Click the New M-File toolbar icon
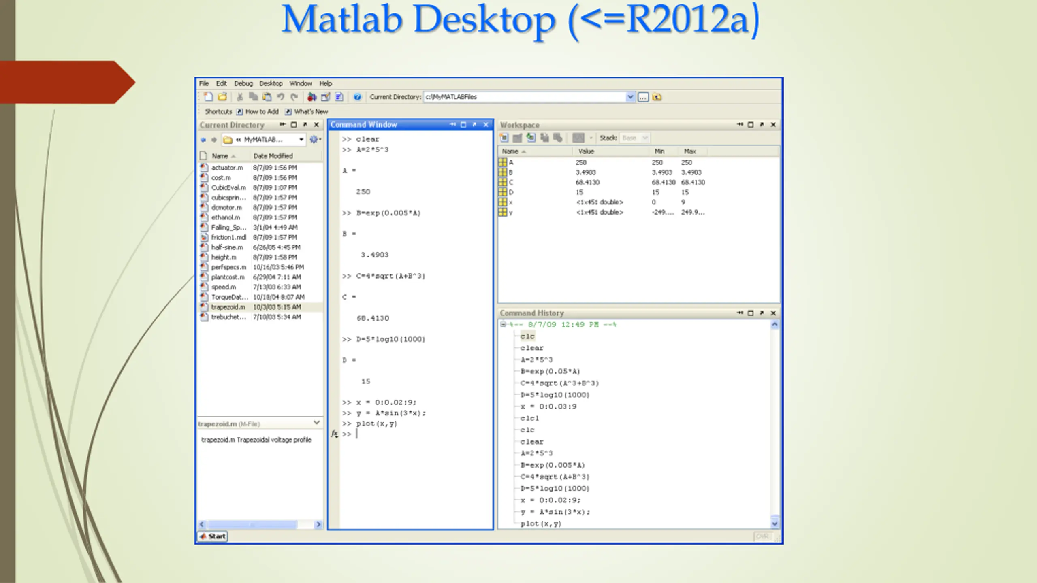This screenshot has height=583, width=1037. 208,97
